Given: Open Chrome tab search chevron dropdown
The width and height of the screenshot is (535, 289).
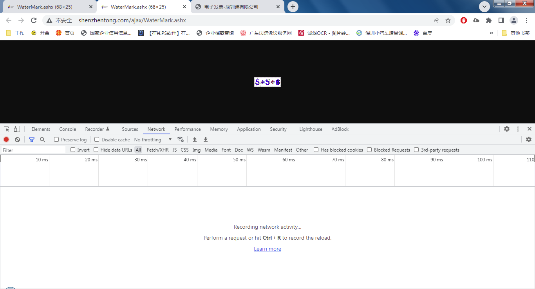Looking at the screenshot, I should [484, 7].
